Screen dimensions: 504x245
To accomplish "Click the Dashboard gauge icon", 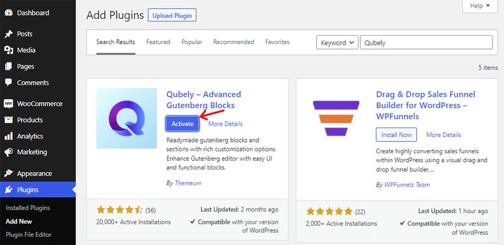I will (9, 13).
